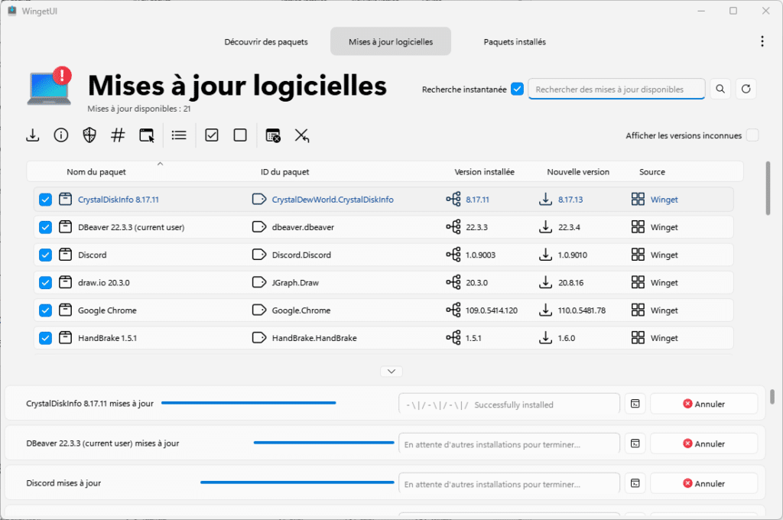The height and width of the screenshot is (520, 783).
Task: Show the command output for the CrystalDiskInfo update
Action: (635, 404)
